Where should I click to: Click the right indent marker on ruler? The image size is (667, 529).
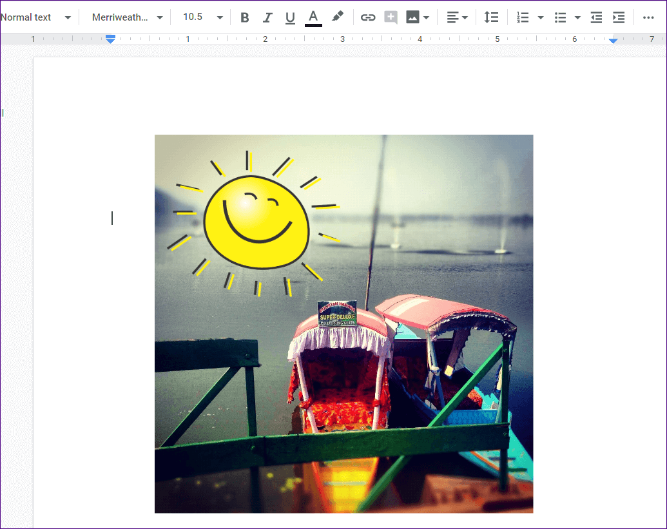pos(613,41)
